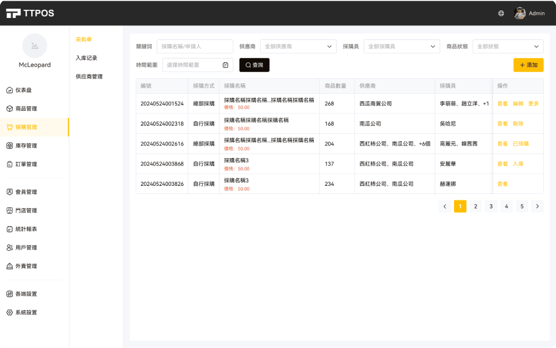Click the Admin avatar picture
This screenshot has height=348, width=556.
pos(520,13)
